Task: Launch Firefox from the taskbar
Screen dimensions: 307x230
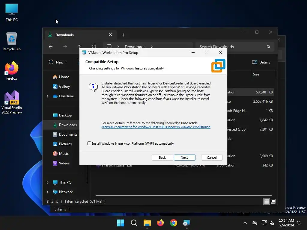Action: click(160, 223)
